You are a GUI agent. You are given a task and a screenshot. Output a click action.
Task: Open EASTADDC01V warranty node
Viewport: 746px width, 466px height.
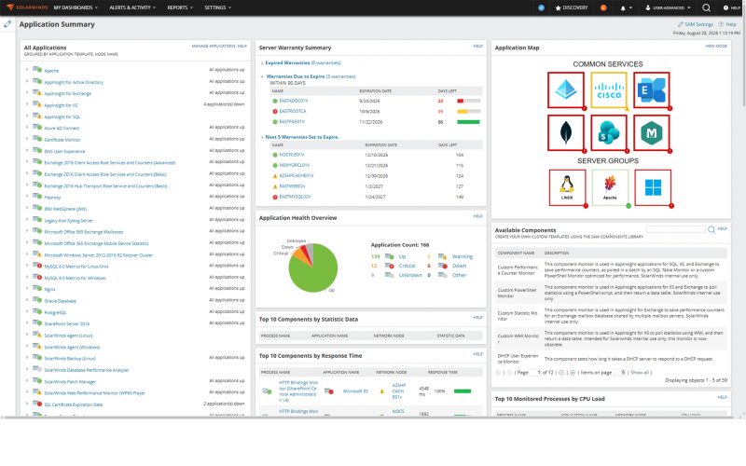294,101
